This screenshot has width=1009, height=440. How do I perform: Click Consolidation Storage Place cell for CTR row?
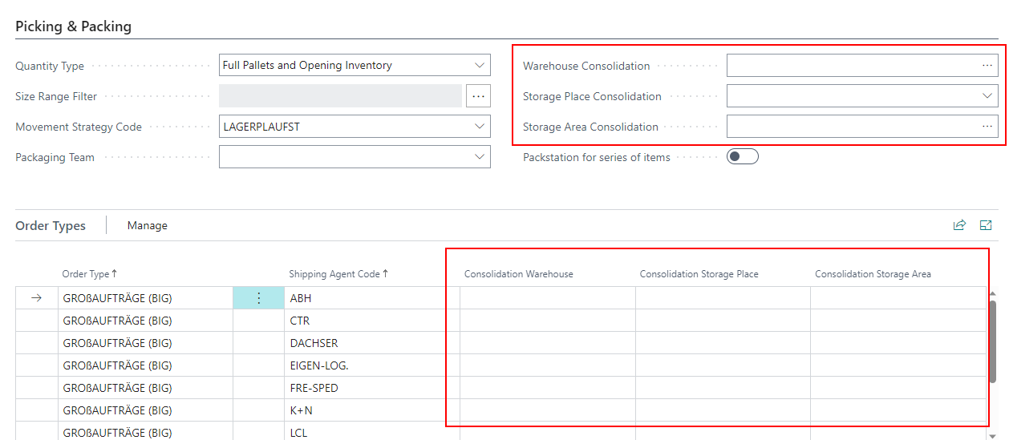(x=722, y=321)
